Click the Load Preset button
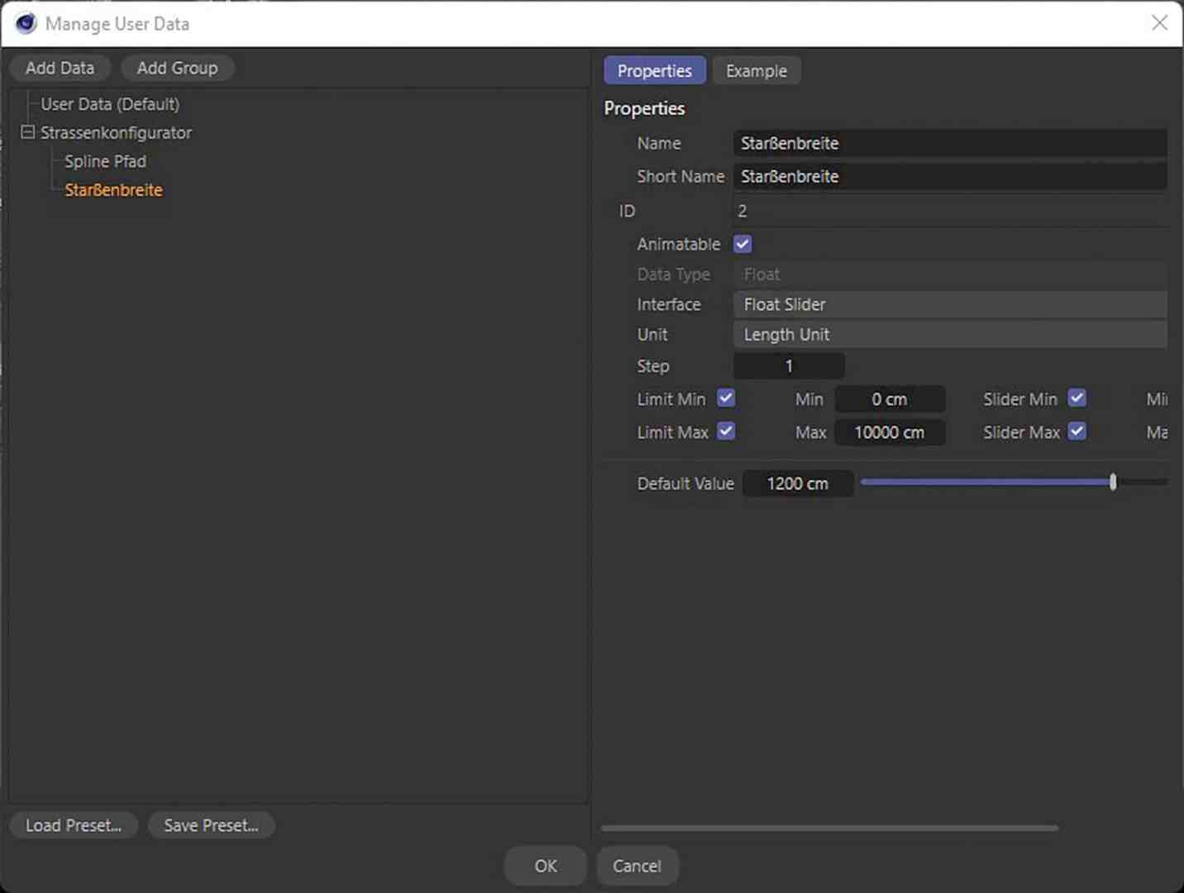The width and height of the screenshot is (1184, 893). pyautogui.click(x=73, y=824)
